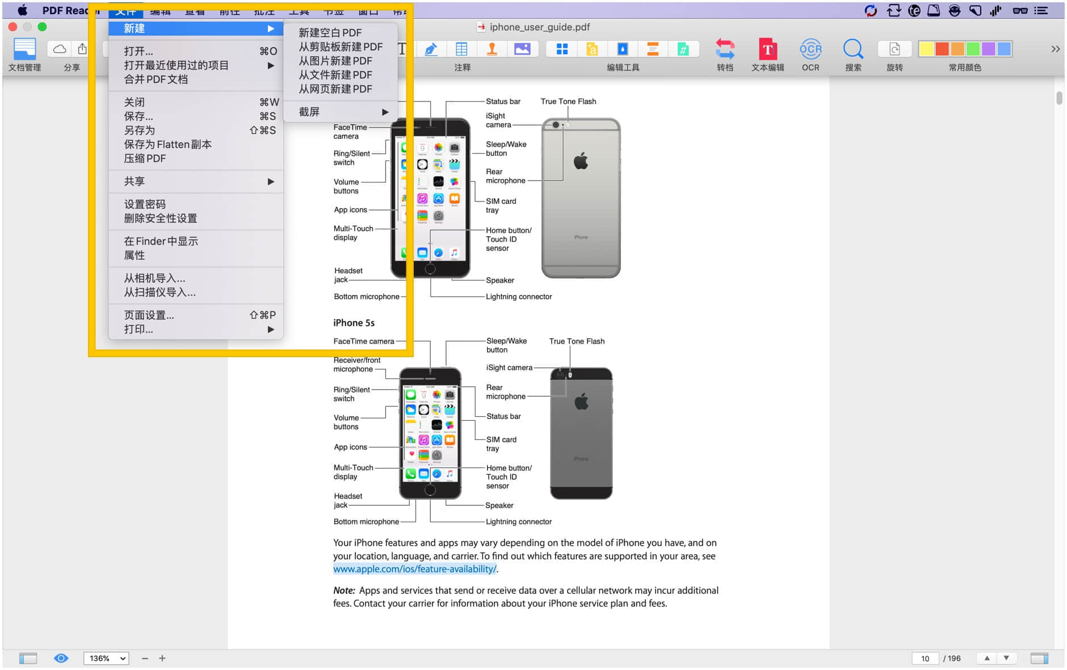Select 删除安全性设置 menu item

(195, 219)
